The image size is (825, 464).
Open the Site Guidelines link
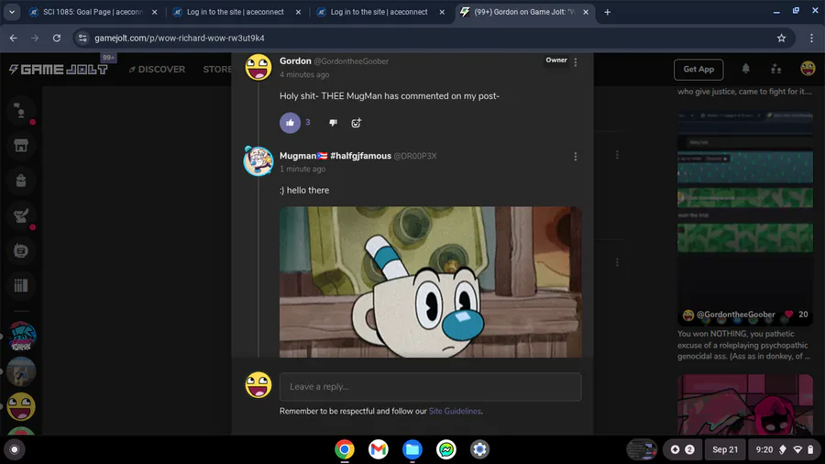(455, 411)
